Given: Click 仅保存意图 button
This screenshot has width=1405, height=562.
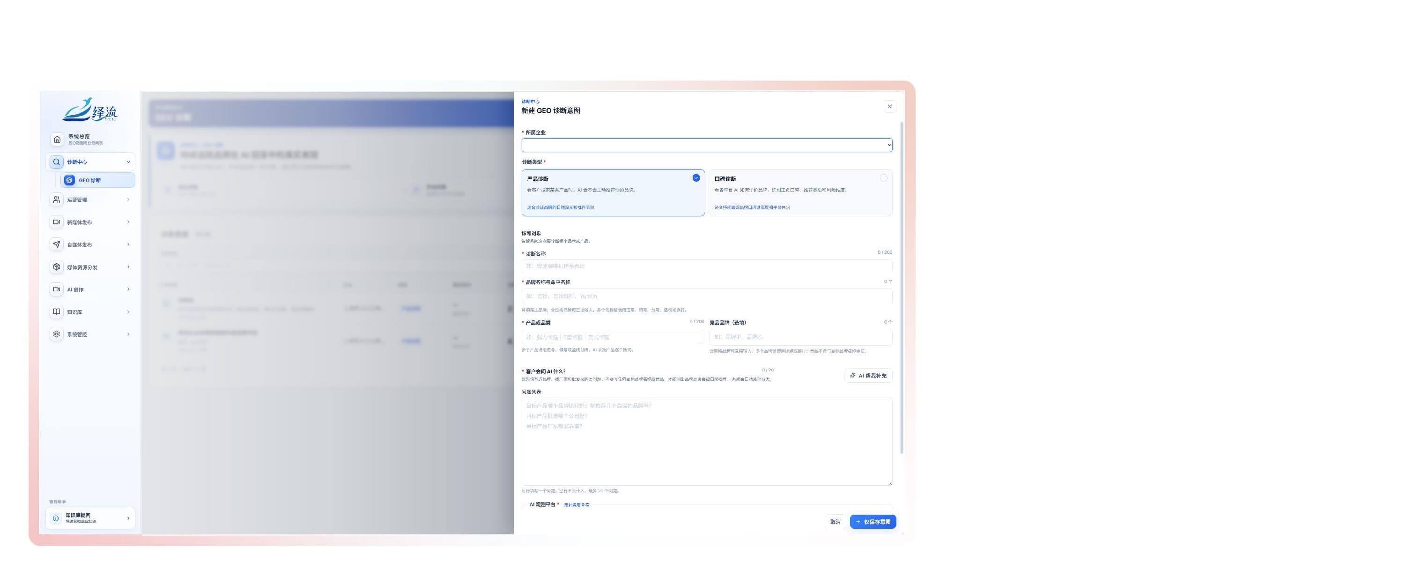Looking at the screenshot, I should [873, 522].
